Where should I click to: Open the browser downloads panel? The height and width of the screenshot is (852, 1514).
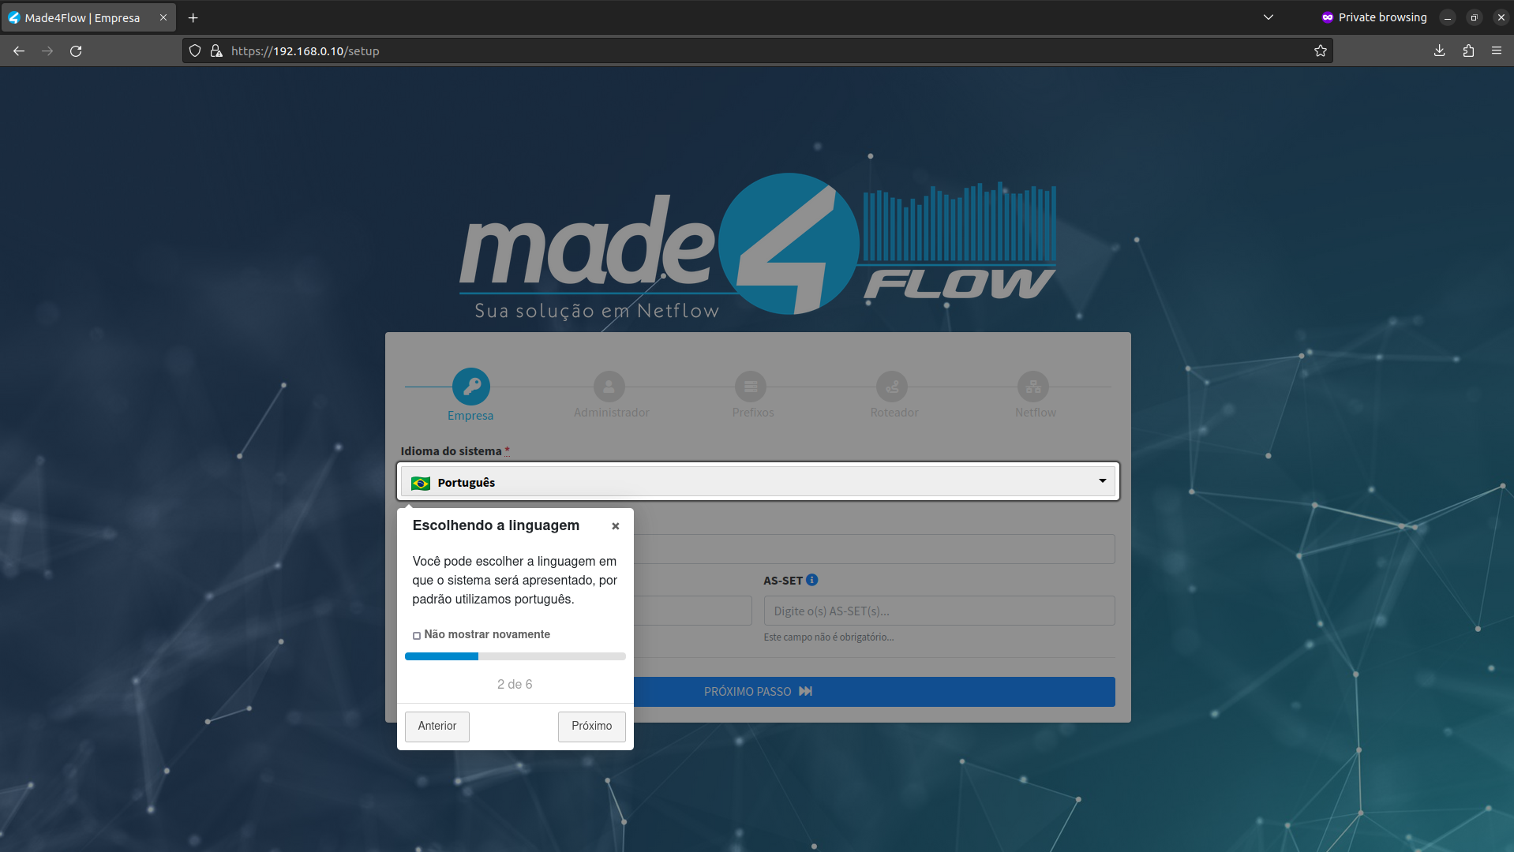pyautogui.click(x=1440, y=50)
